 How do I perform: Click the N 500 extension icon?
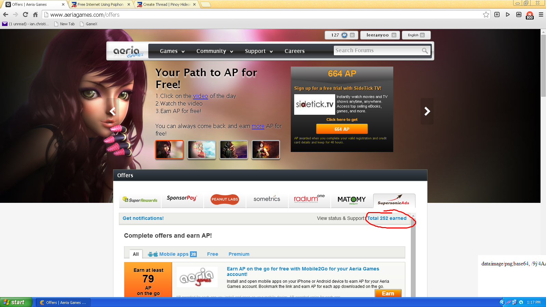click(x=530, y=15)
